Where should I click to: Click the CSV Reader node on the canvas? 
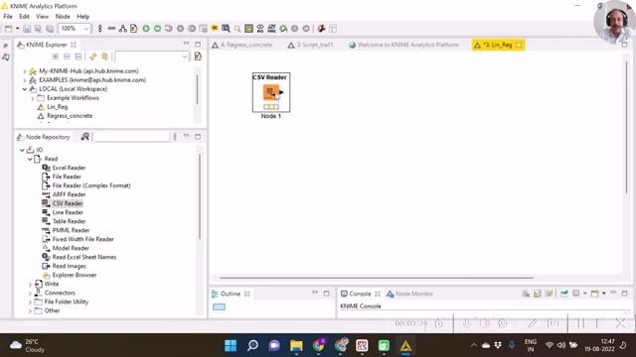tap(271, 92)
